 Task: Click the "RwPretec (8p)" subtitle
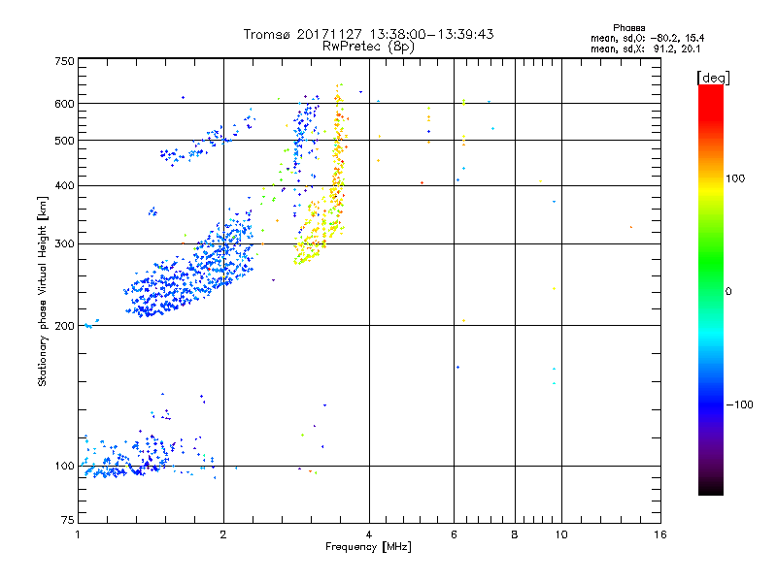tap(368, 47)
